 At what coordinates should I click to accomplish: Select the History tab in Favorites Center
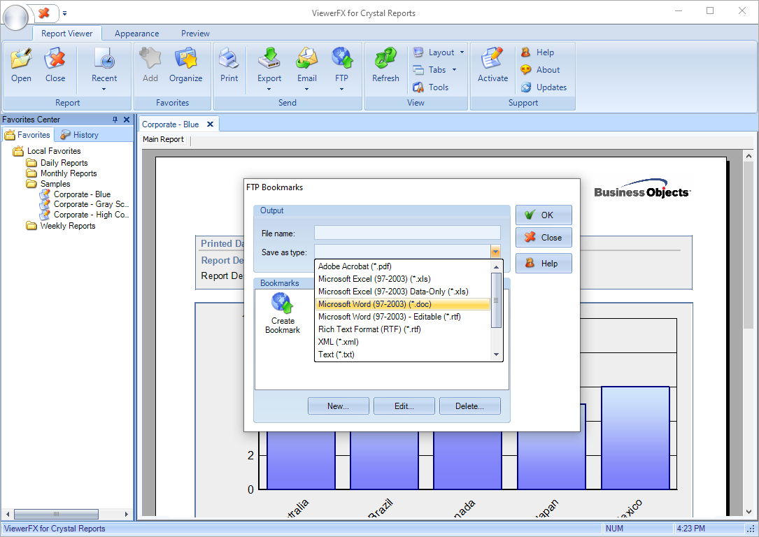click(x=80, y=135)
